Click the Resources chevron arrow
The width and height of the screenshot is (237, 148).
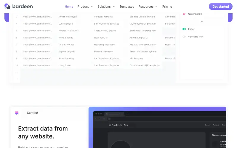tap(156, 7)
